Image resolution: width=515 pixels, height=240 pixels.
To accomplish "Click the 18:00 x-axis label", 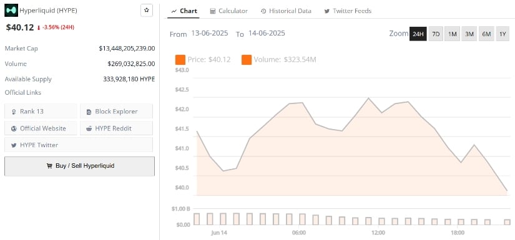I will 458,233.
